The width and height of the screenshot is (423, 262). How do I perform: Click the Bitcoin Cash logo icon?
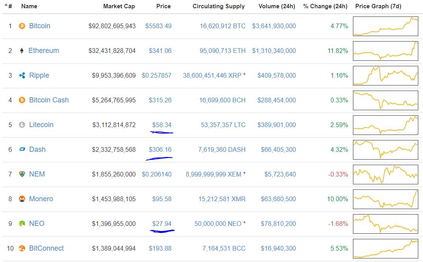pyautogui.click(x=22, y=100)
